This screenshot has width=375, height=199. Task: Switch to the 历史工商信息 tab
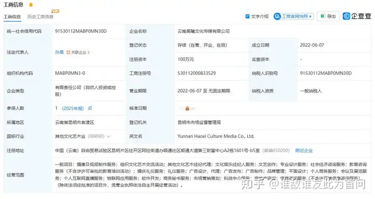[41, 17]
